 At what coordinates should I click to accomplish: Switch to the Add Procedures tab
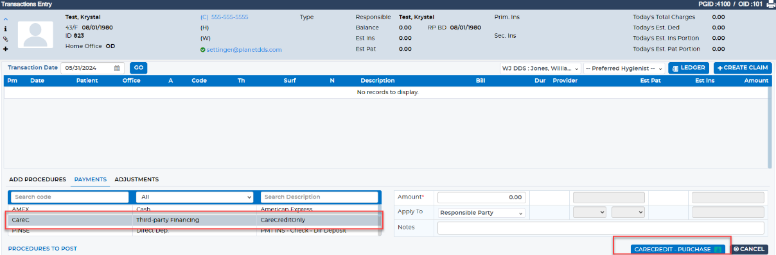coord(37,179)
